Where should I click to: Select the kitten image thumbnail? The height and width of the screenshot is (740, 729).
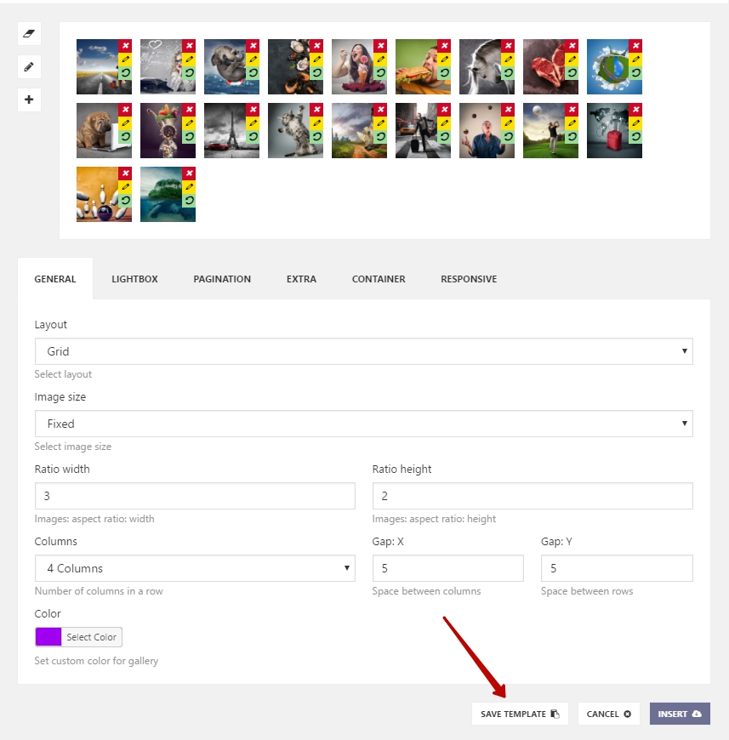click(x=288, y=131)
